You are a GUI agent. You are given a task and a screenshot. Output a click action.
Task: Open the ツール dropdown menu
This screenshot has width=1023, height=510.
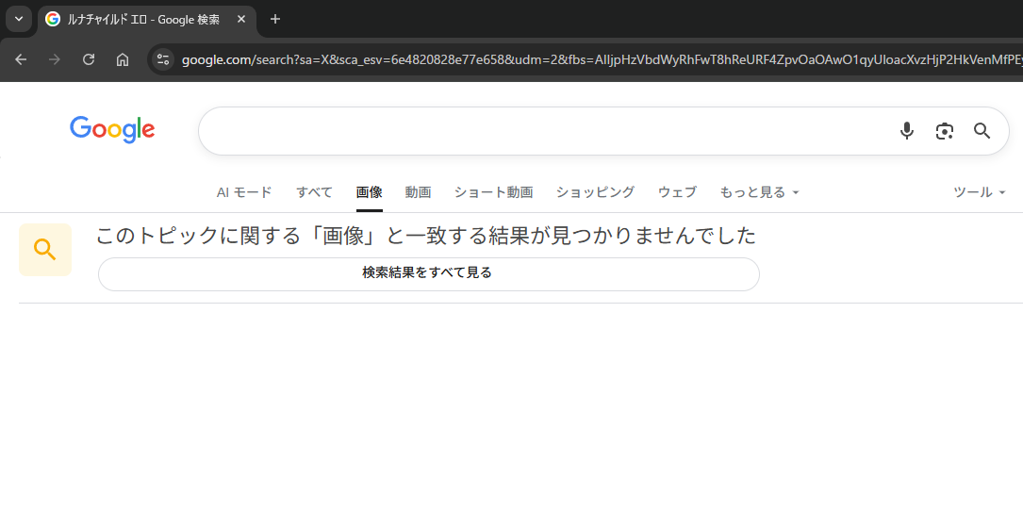(980, 192)
